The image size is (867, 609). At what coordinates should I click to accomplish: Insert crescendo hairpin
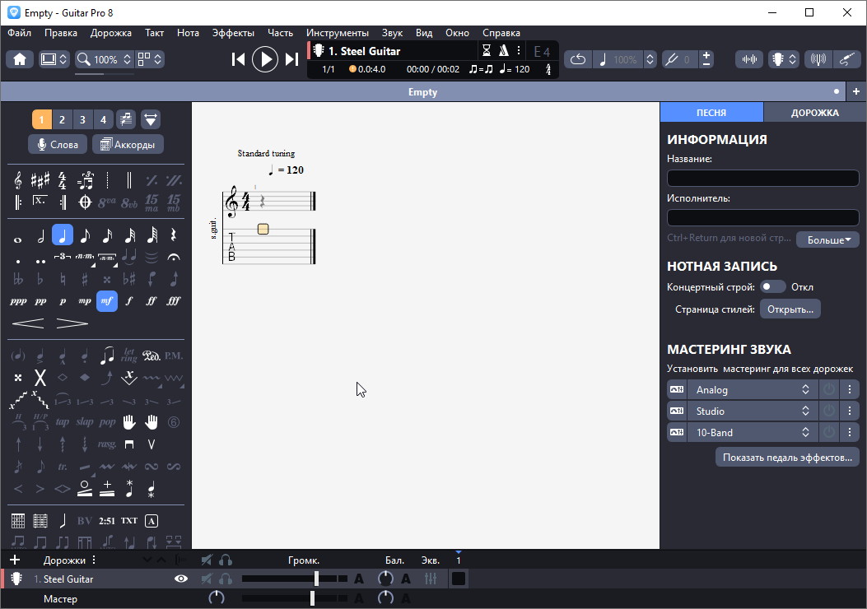point(28,323)
